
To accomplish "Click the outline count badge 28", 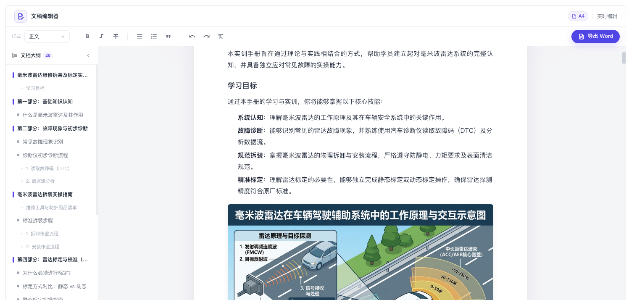I will pos(48,55).
